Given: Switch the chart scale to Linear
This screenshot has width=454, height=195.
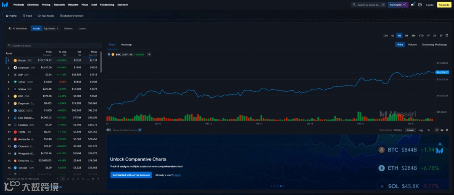Looking at the screenshot, I should tap(410, 130).
